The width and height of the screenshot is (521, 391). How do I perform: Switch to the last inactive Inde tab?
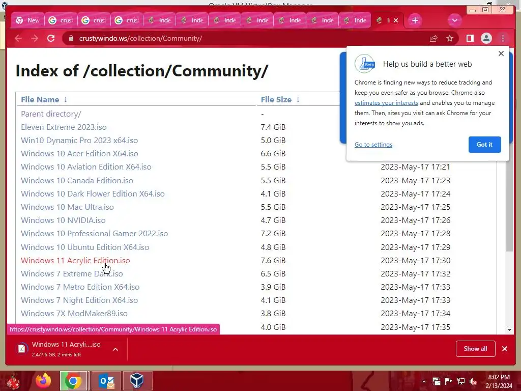355,20
